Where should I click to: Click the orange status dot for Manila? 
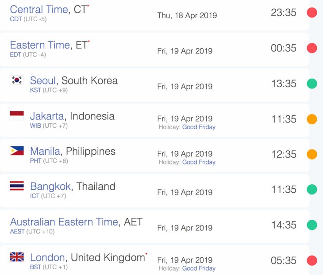(312, 154)
